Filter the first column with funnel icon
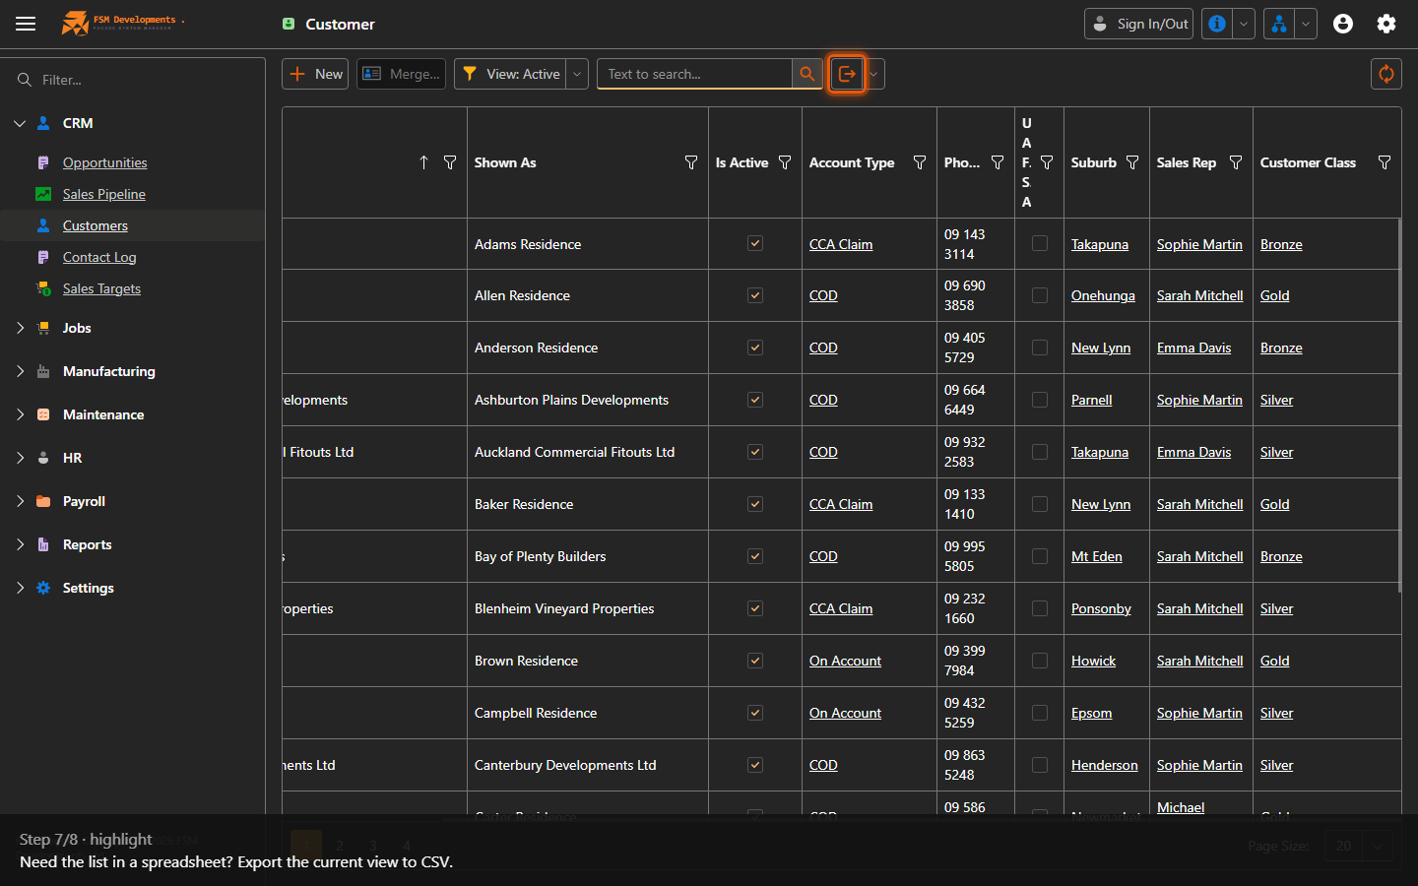1418x886 pixels. click(450, 162)
